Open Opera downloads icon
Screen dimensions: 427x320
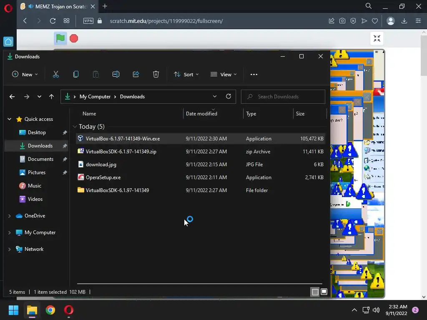[404, 21]
